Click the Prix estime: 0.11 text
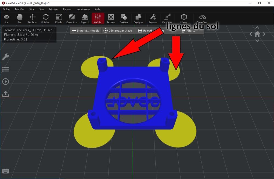Screen dimensions: 274x179 pyautogui.click(x=16, y=39)
